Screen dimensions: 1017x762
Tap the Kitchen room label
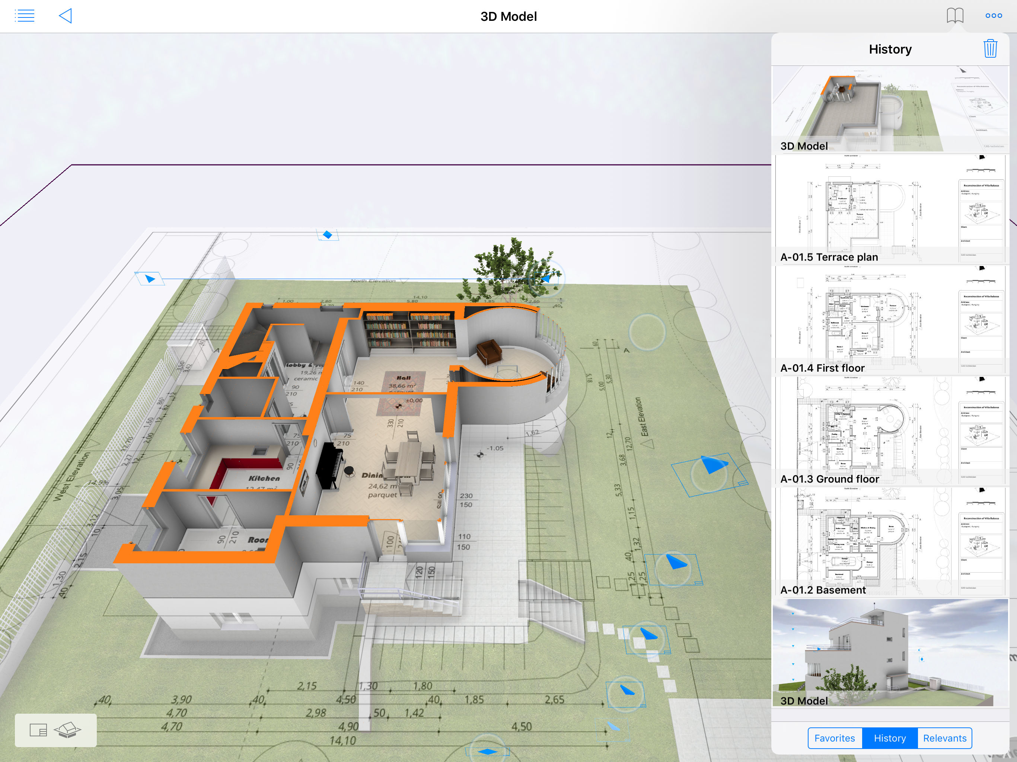click(264, 478)
